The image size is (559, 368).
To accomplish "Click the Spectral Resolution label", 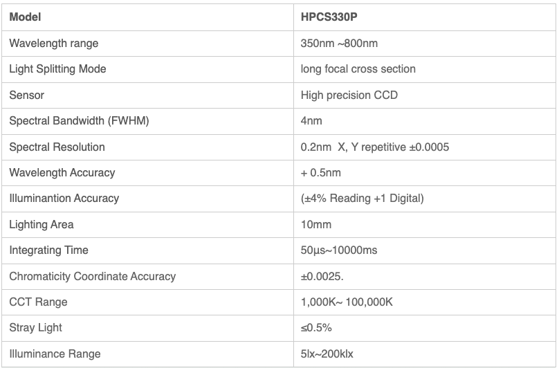I will tap(57, 147).
